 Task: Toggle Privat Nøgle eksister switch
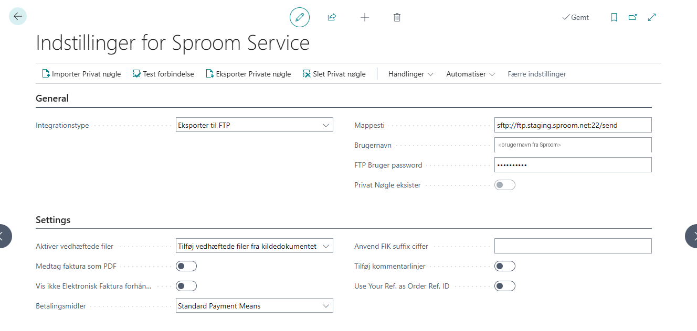pyautogui.click(x=505, y=185)
